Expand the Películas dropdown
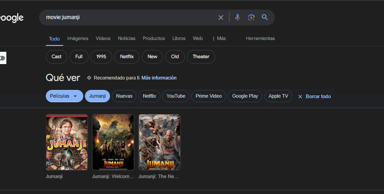Screen dimensions: 384x194 coord(64,96)
